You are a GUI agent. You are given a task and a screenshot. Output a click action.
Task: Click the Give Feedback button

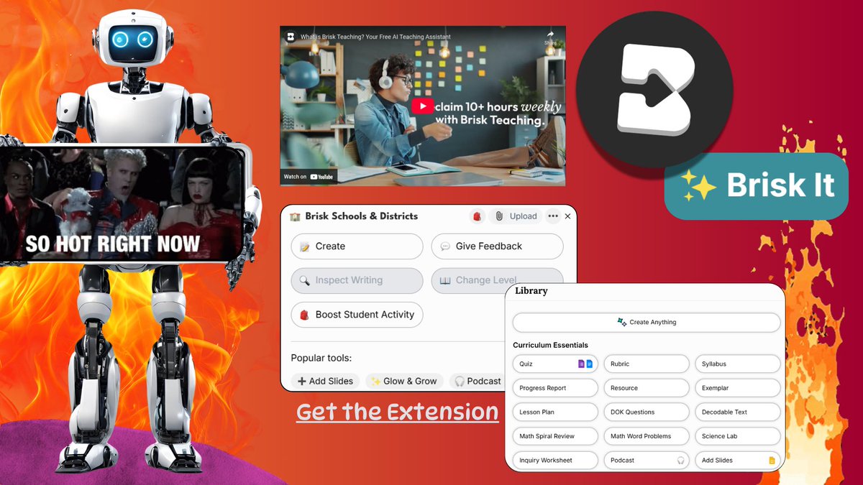[497, 246]
